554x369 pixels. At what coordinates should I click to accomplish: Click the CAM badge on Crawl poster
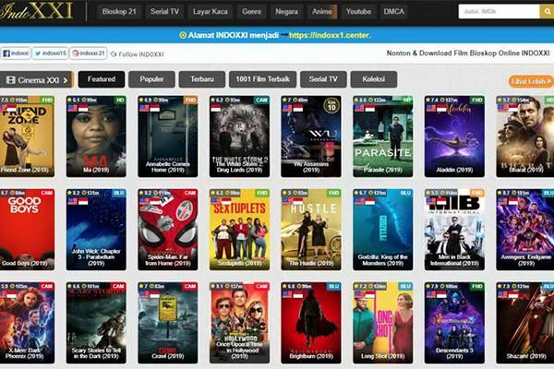click(189, 286)
